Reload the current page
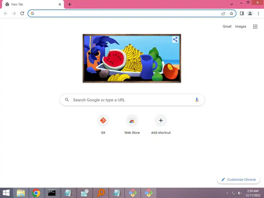 coord(22,13)
